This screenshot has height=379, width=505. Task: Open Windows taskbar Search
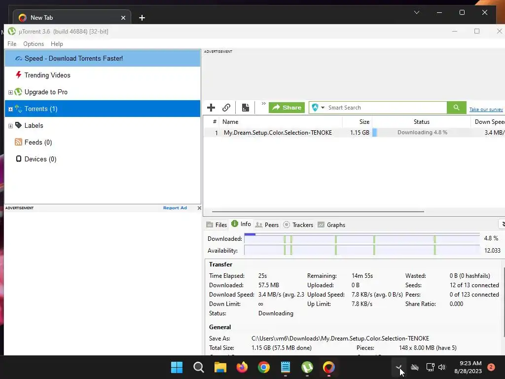[198, 367]
